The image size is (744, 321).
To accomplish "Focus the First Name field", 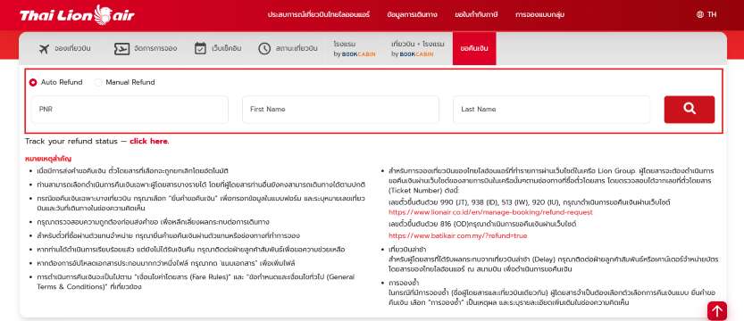I will tap(340, 110).
